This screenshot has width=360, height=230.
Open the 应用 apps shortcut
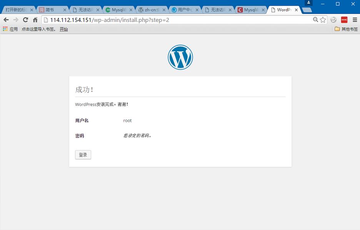point(10,29)
